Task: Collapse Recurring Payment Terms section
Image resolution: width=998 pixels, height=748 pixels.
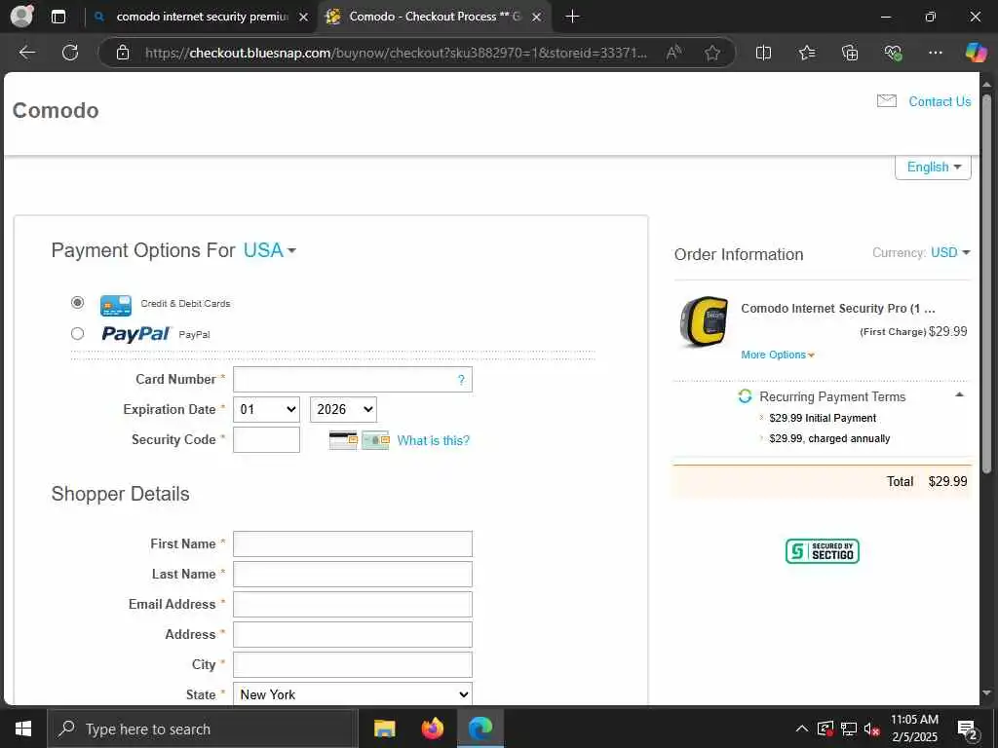Action: (959, 395)
